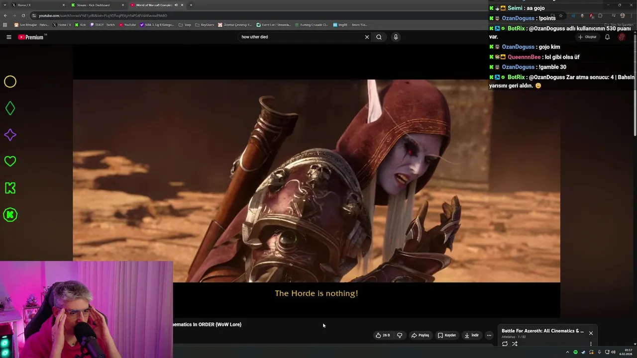
Task: Open Event List / Streamla bookmark
Action: pyautogui.click(x=274, y=24)
